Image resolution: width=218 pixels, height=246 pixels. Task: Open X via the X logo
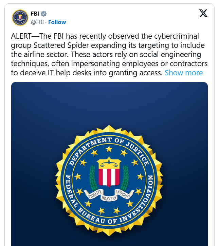coord(203,14)
